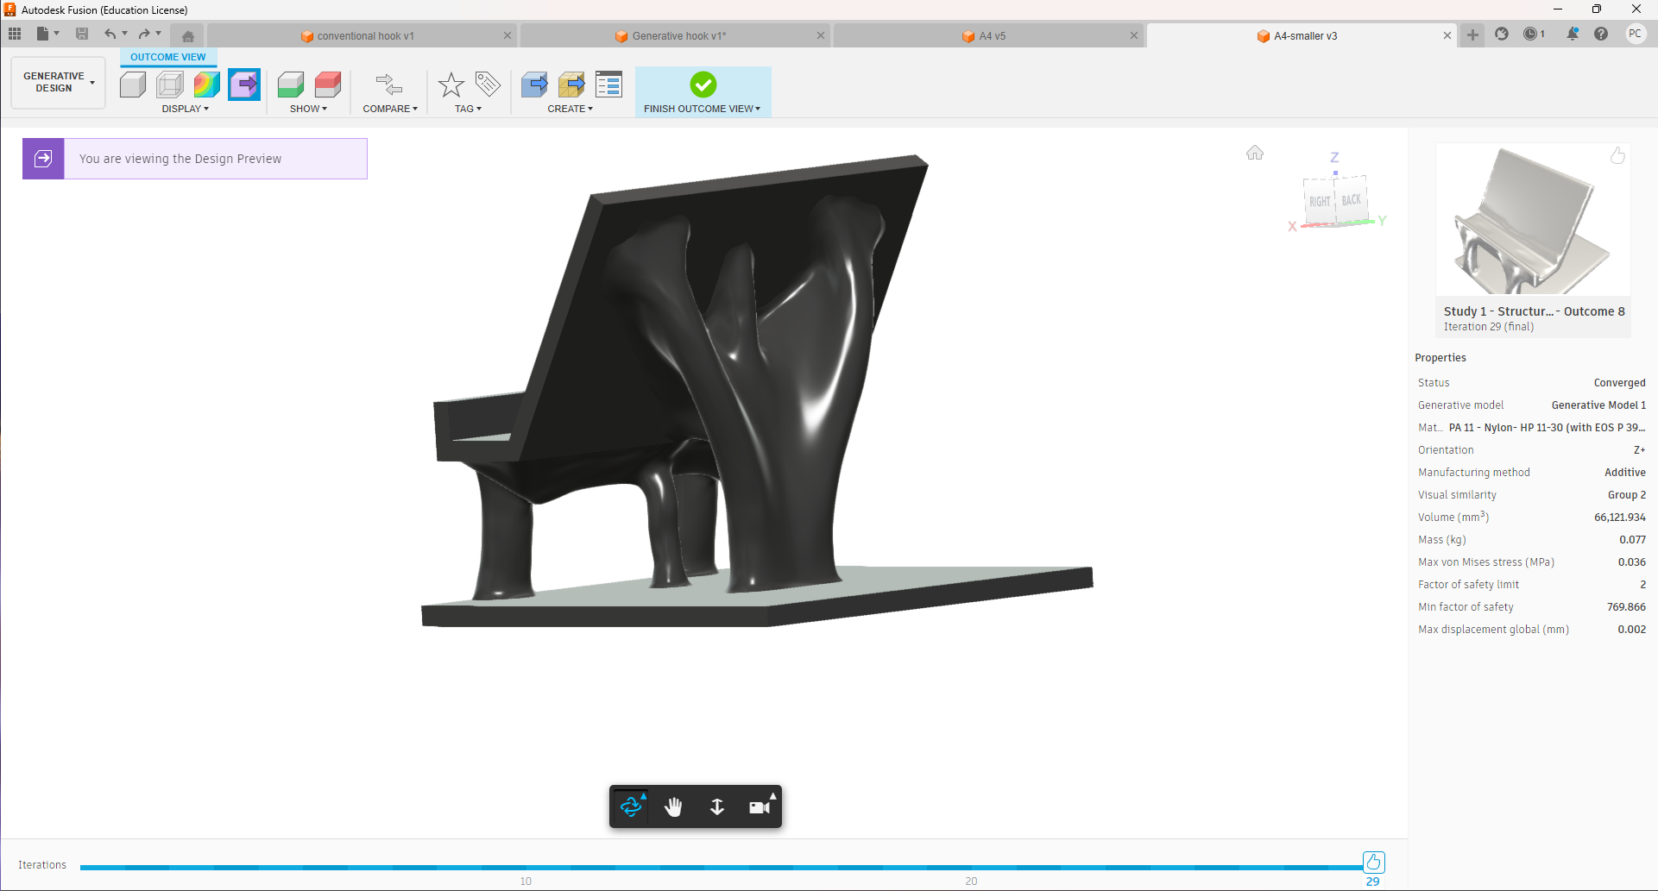Select the Orbit navigation tool
The height and width of the screenshot is (891, 1658).
click(631, 806)
